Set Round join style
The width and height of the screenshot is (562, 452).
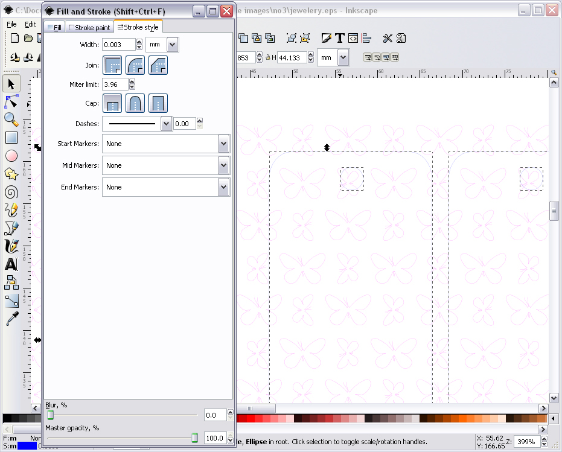point(135,65)
